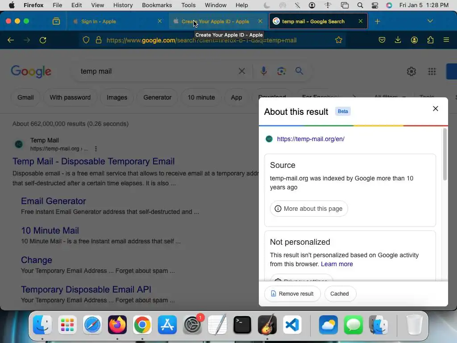The image size is (457, 343).
Task: Open Google Lens image search icon
Action: (281, 71)
